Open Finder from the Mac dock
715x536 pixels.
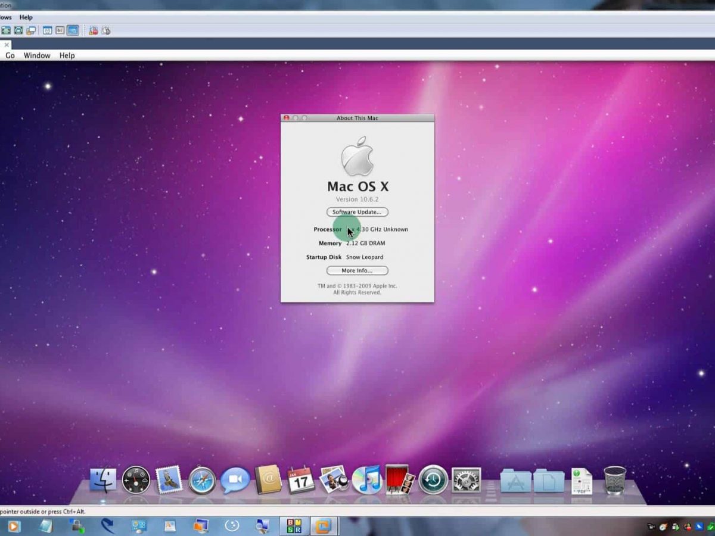[x=104, y=480]
